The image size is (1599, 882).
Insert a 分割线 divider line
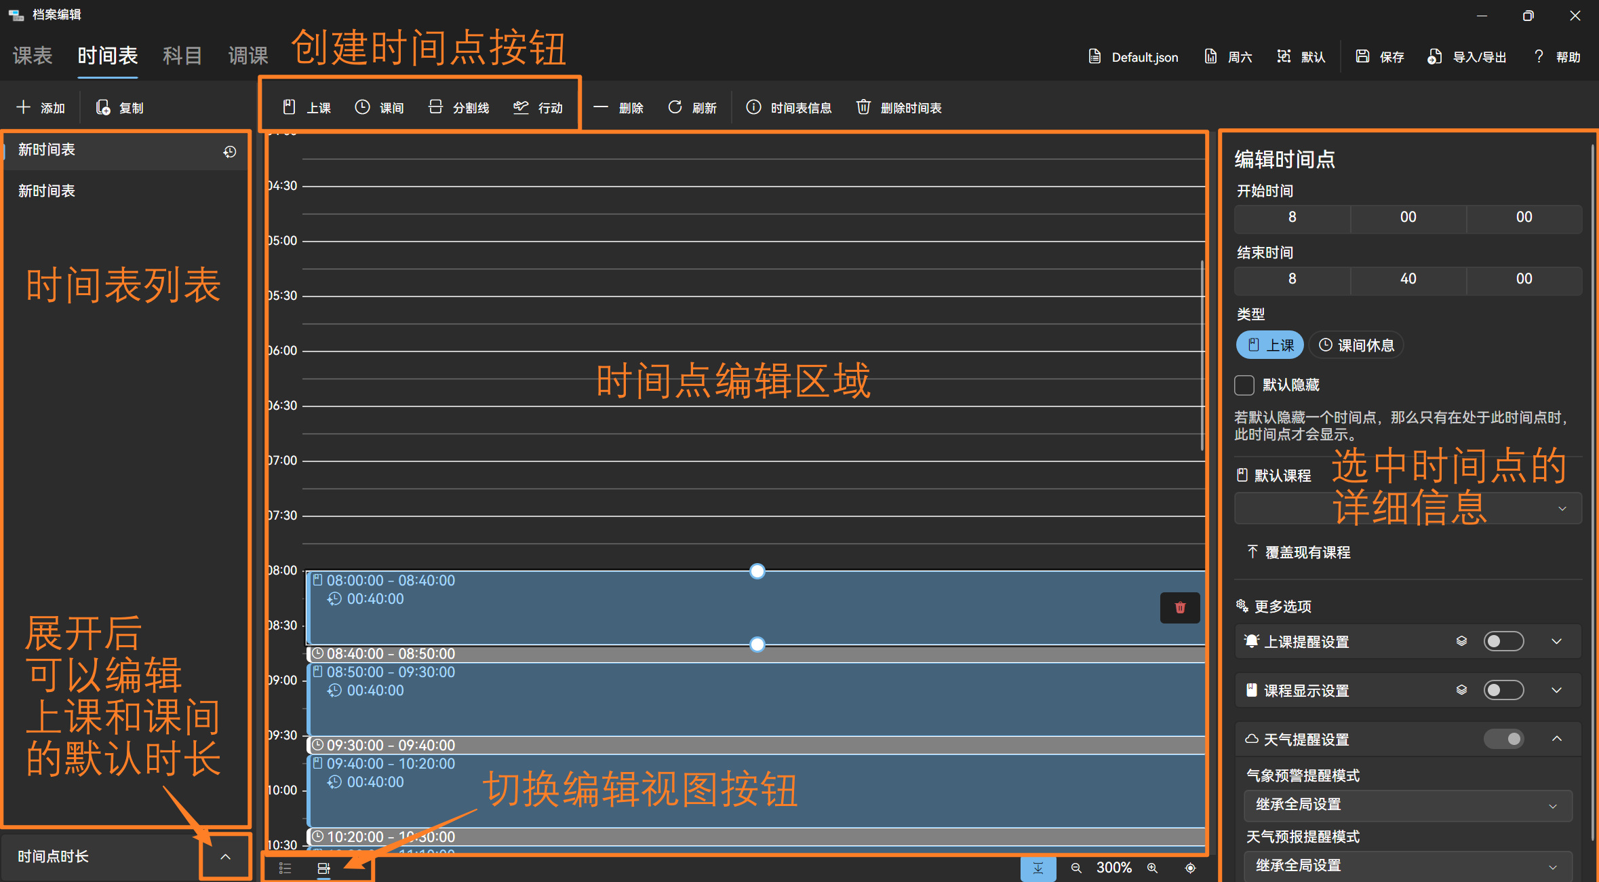pyautogui.click(x=459, y=107)
